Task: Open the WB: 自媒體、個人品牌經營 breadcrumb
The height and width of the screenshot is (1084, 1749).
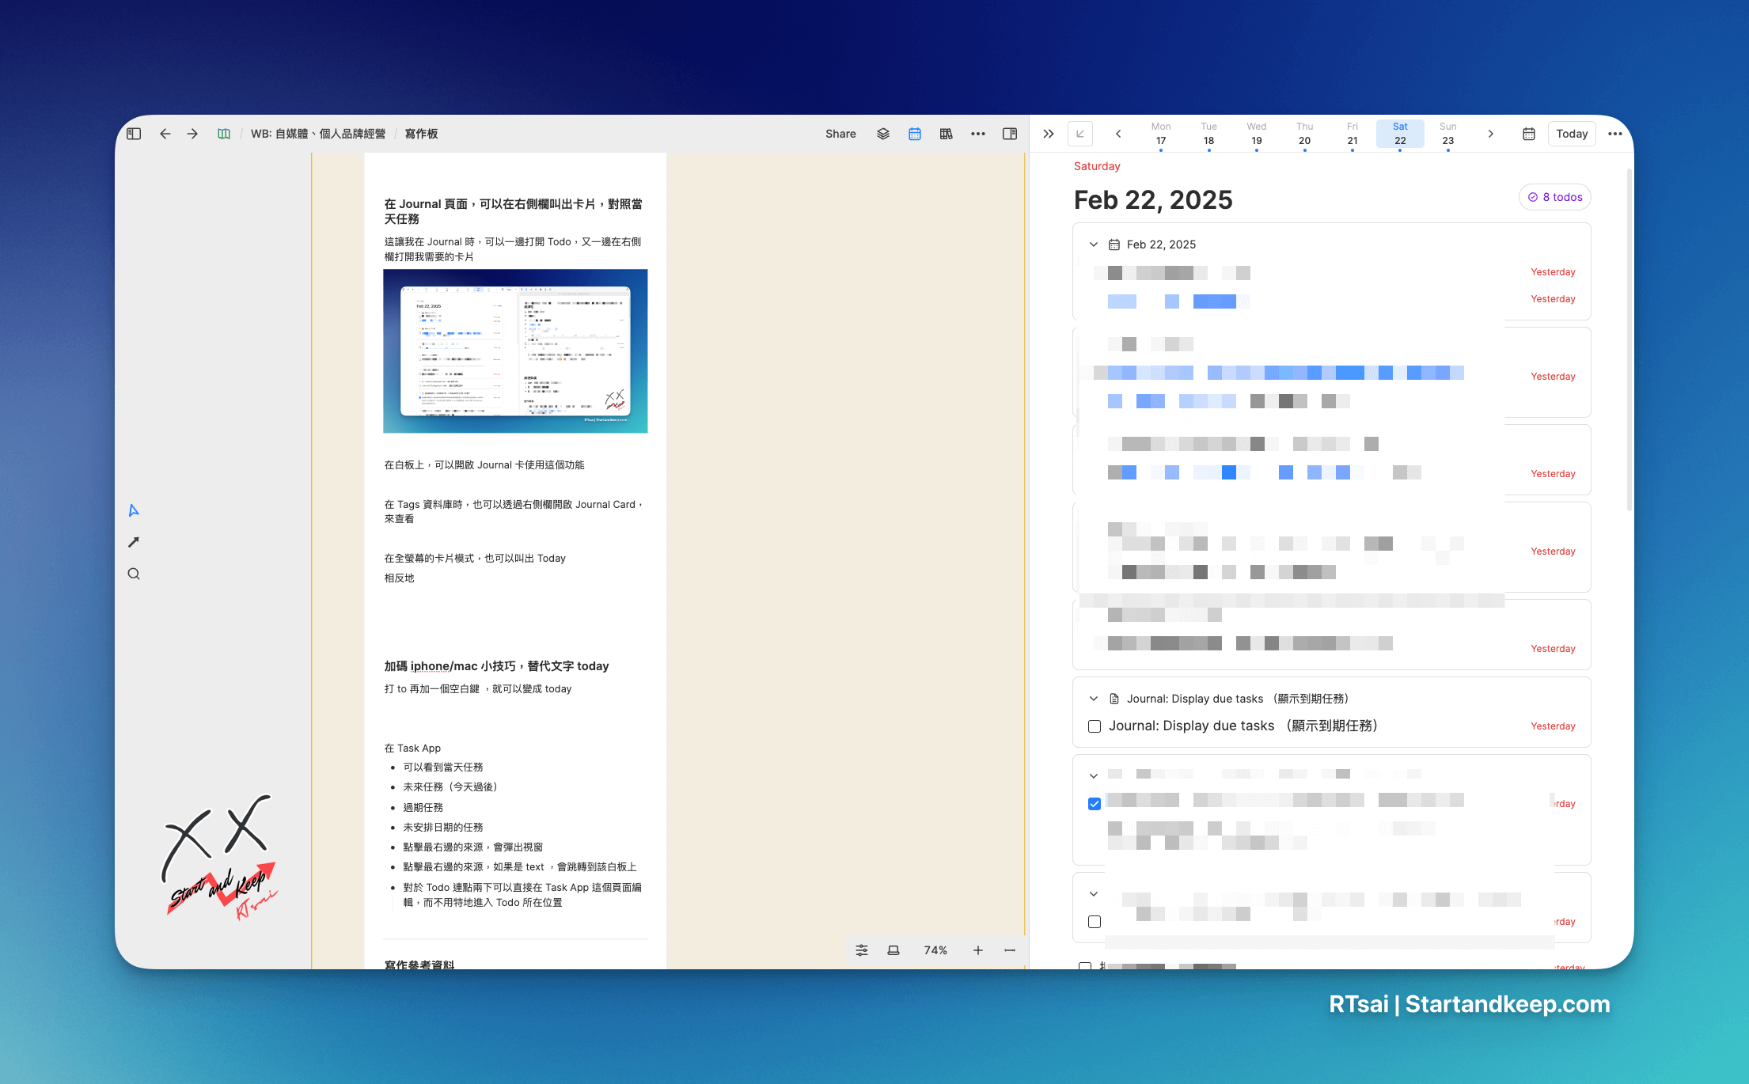Action: (x=319, y=134)
